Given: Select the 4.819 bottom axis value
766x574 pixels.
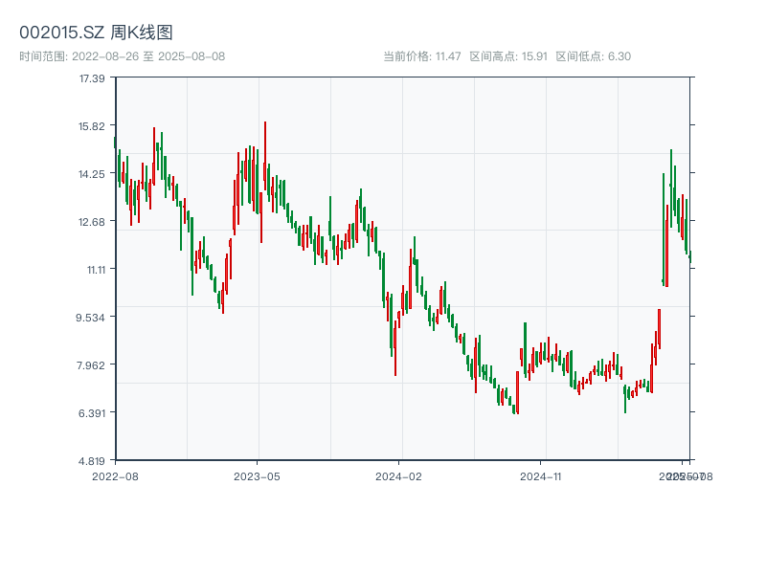Looking at the screenshot, I should coord(92,460).
